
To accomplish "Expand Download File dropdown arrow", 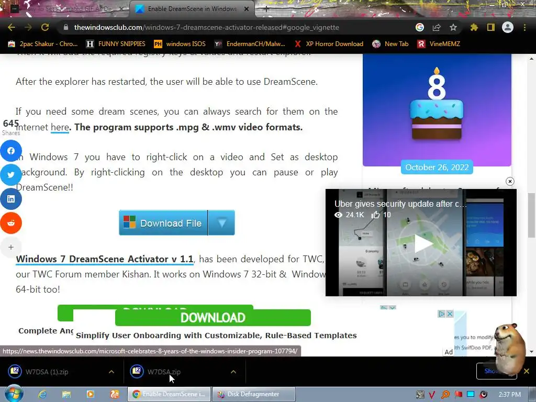I will tap(221, 223).
